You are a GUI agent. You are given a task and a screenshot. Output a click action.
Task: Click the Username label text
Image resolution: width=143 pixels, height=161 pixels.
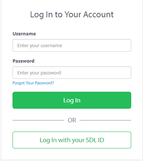coord(24,34)
